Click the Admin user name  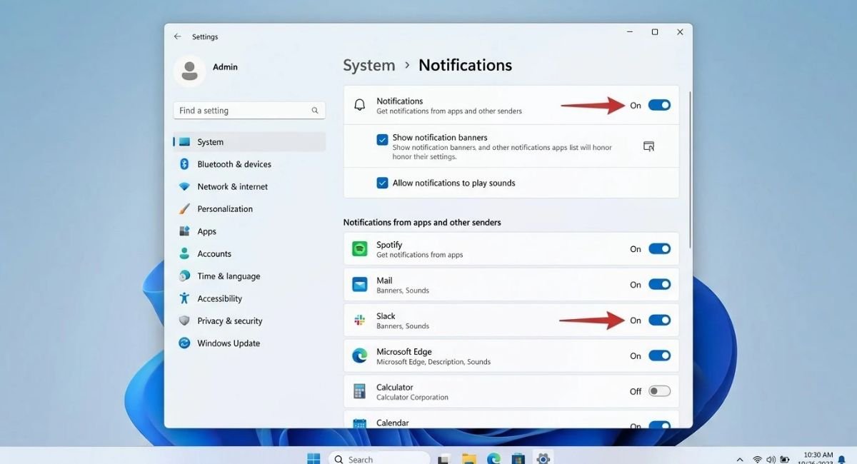point(225,67)
